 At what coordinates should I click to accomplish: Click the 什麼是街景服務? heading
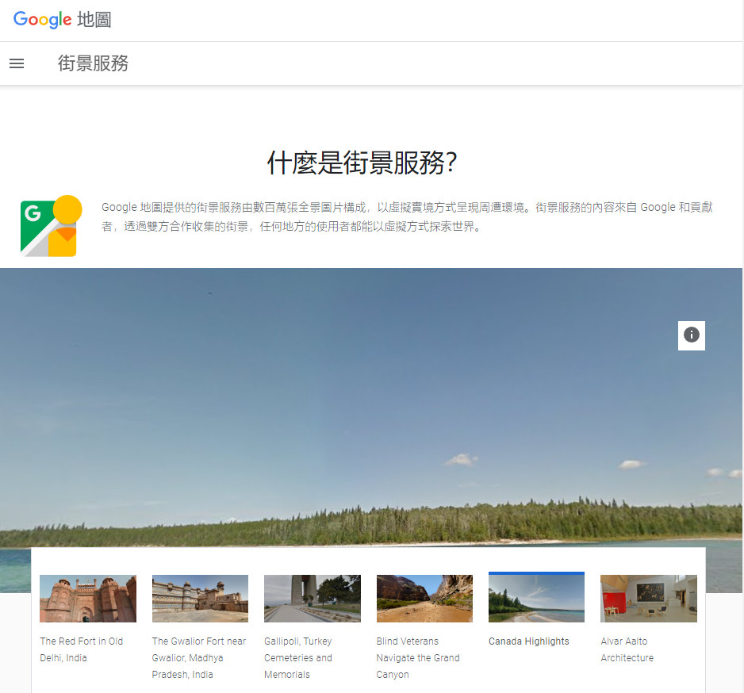point(362,163)
